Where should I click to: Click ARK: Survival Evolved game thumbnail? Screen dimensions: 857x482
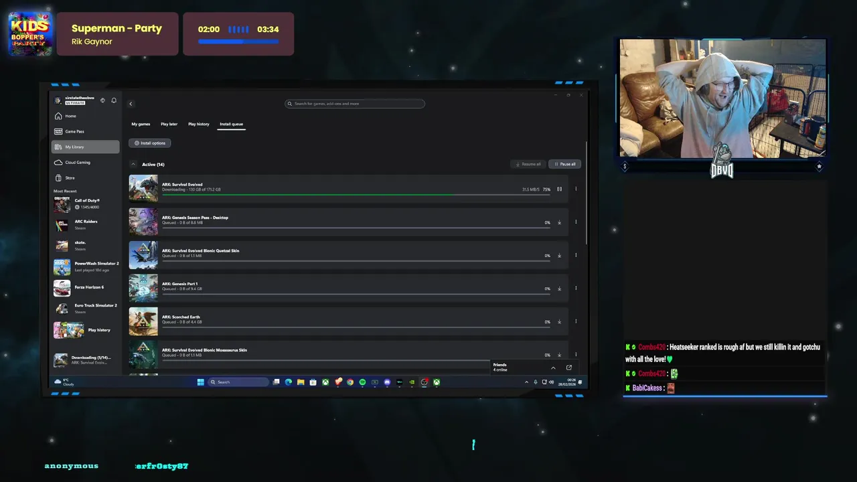click(x=143, y=189)
